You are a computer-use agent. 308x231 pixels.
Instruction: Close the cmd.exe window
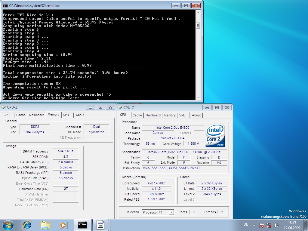tap(196, 6)
